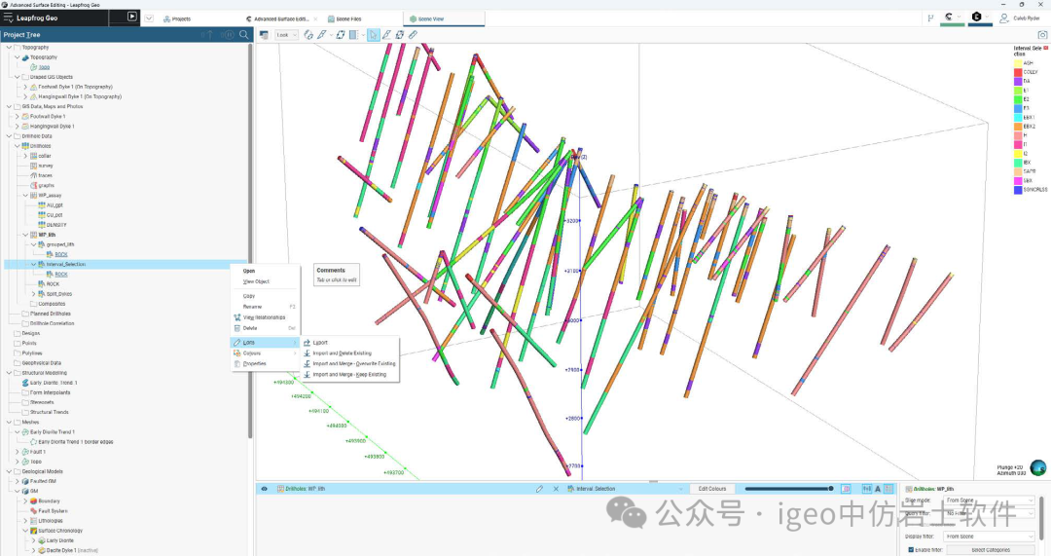Open the Leapfrog Geo hamburger menu
Screen dimensions: 1051x556
coord(9,18)
